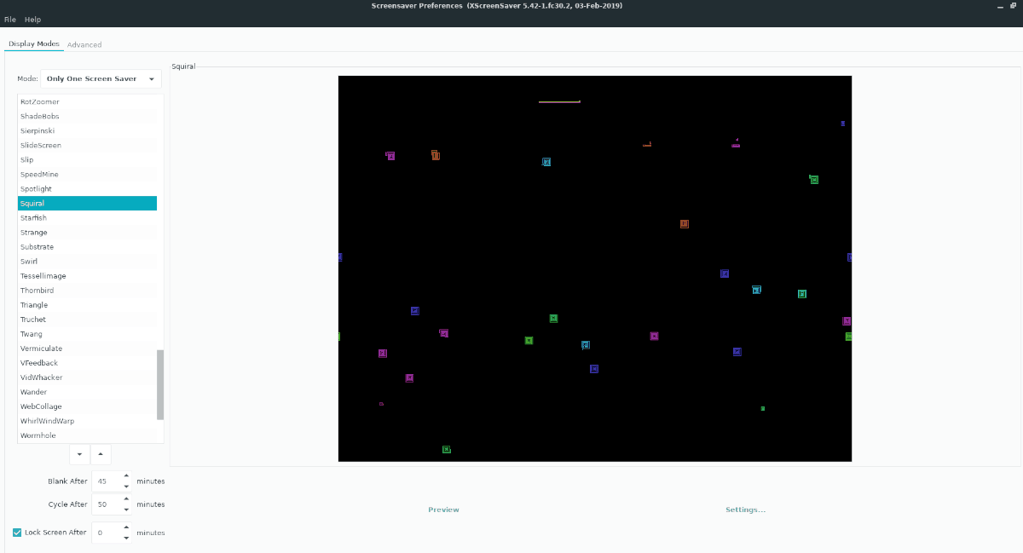Increase Lock Screen After minutes value
The height and width of the screenshot is (553, 1023).
[126, 527]
